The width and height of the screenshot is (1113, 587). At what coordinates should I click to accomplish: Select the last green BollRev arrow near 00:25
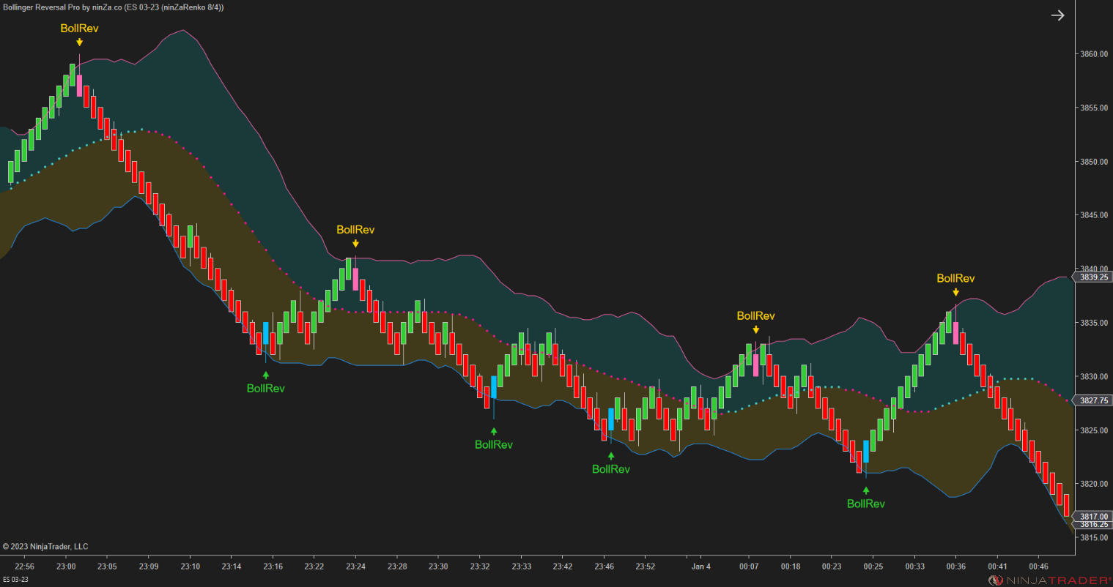point(865,490)
